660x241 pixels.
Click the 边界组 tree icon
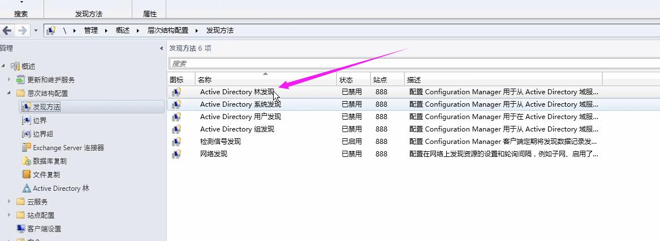(27, 134)
